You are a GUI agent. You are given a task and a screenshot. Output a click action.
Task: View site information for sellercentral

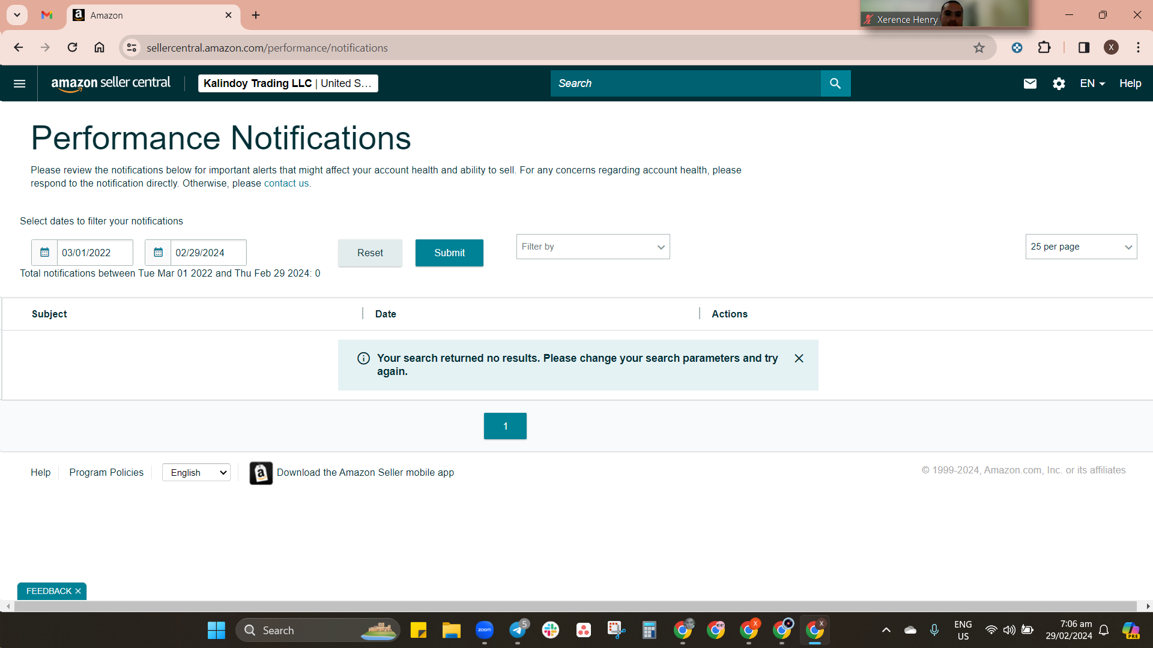(132, 47)
